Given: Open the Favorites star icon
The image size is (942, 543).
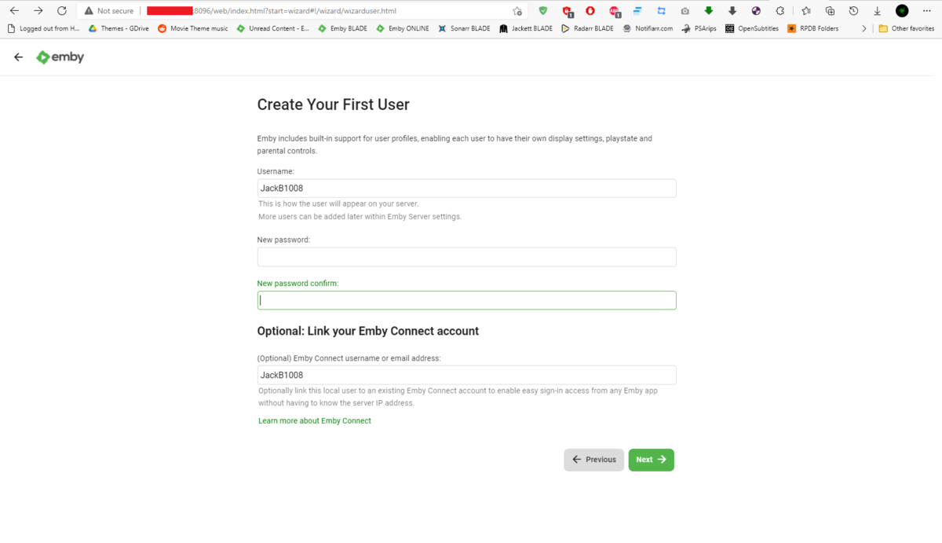Looking at the screenshot, I should point(806,10).
